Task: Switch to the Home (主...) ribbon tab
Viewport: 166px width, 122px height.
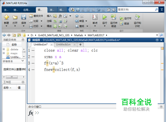Action: coord(6,10)
